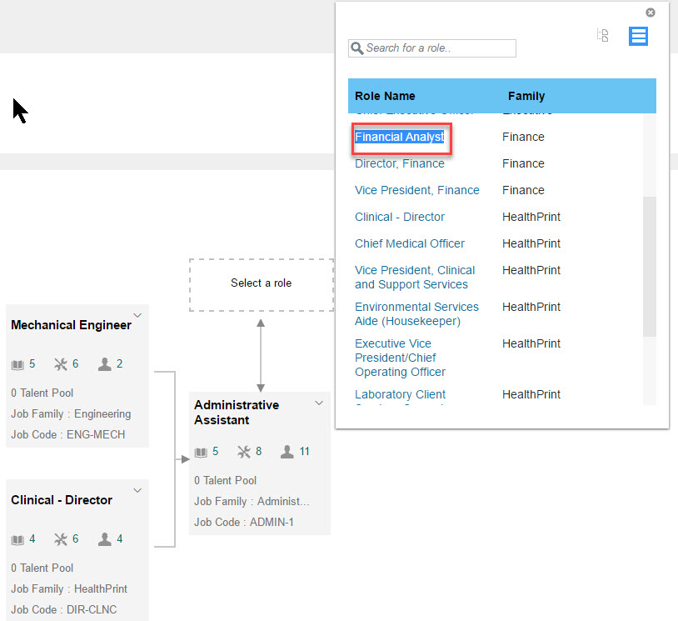Click the Mechanical Engineer card title
Viewport: 678px width, 621px height.
pos(71,325)
